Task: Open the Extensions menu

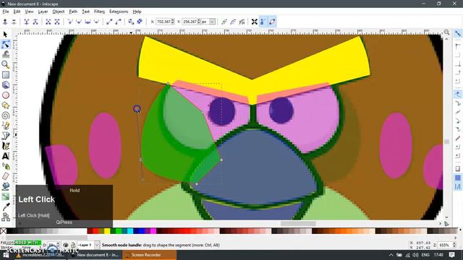Action: click(119, 12)
